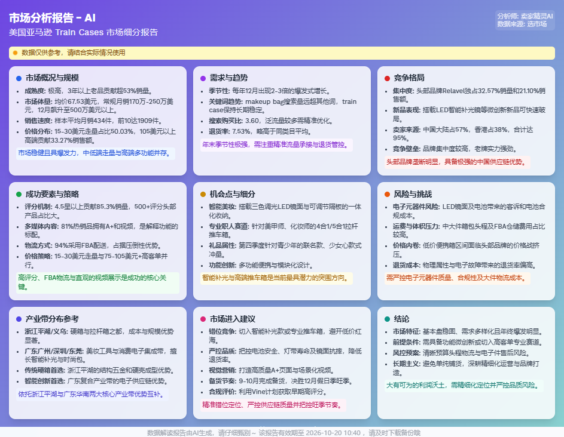Click the 竞争格局 card heading
The height and width of the screenshot is (437, 564).
[x=409, y=78]
